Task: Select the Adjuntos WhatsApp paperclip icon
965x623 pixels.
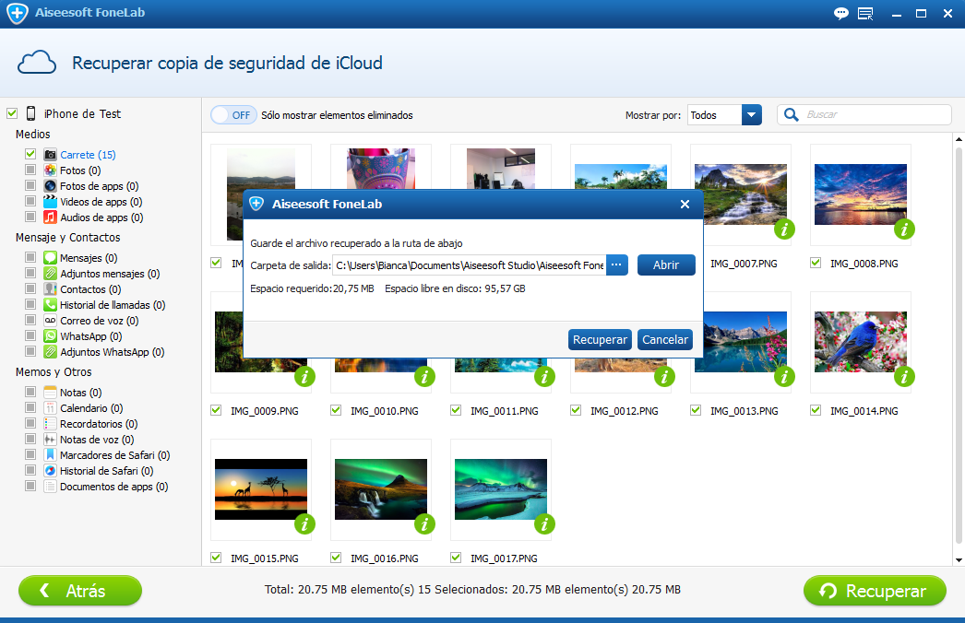Action: coord(50,352)
